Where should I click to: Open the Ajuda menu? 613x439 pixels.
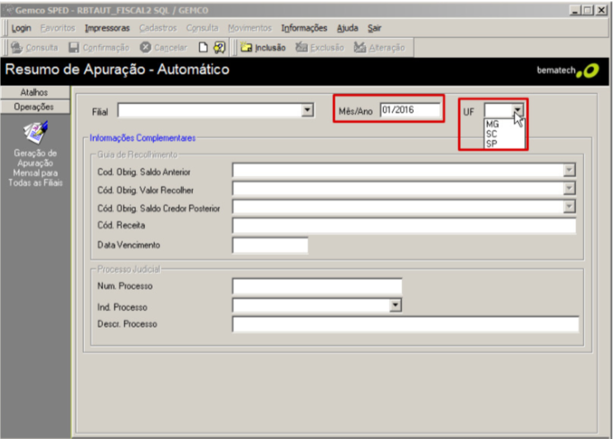pos(348,28)
